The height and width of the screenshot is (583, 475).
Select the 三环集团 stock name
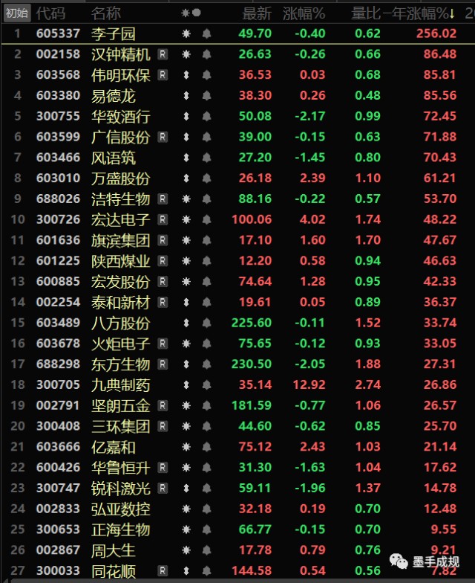tap(121, 426)
